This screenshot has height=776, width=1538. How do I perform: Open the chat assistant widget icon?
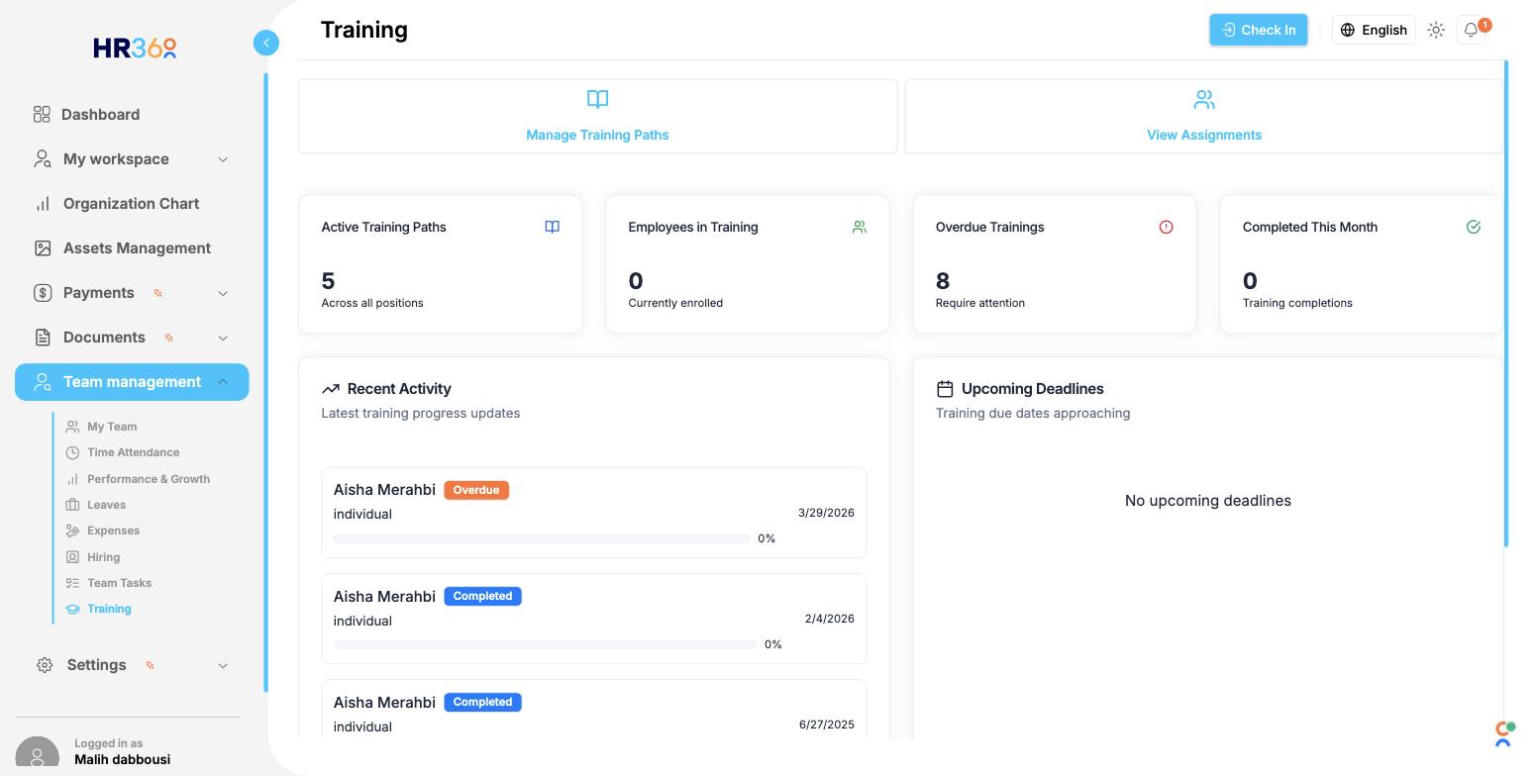[1504, 733]
